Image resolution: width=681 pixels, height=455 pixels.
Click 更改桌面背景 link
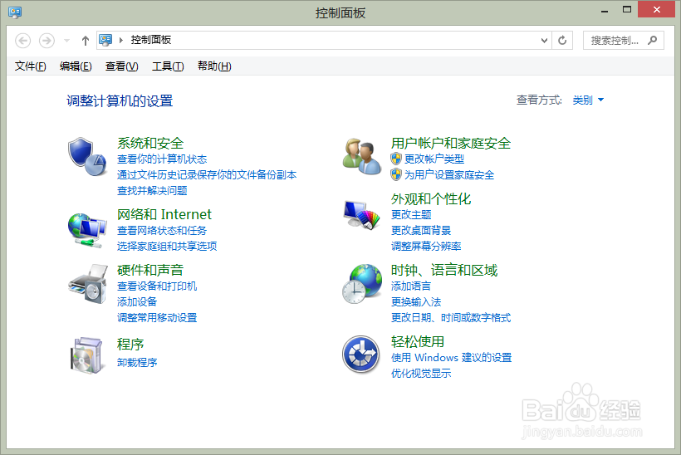click(x=421, y=231)
